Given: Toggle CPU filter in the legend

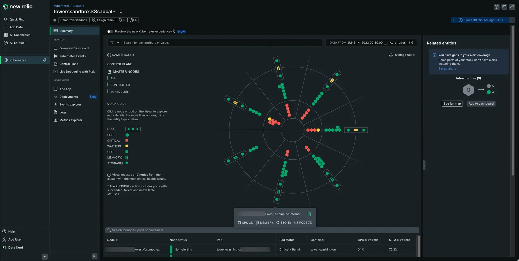Looking at the screenshot, I should click(x=127, y=152).
